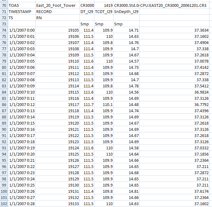This screenshot has height=207, width=212.
Task: Select row header 102
Action: coord(4,204)
